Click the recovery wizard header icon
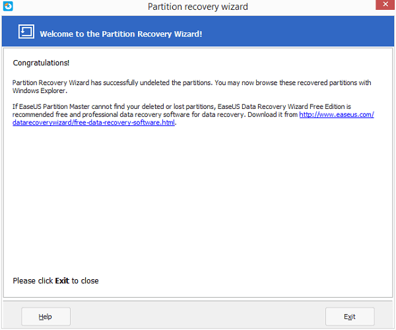The image size is (396, 330). pyautogui.click(x=26, y=32)
